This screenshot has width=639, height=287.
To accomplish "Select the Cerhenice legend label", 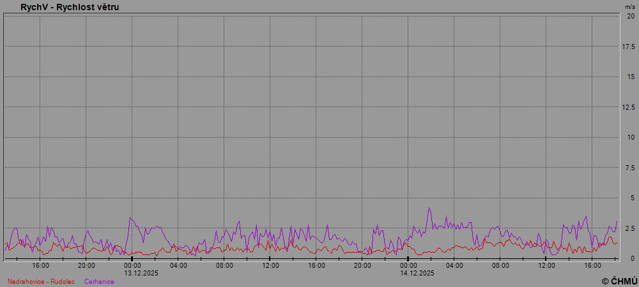I will click(99, 281).
